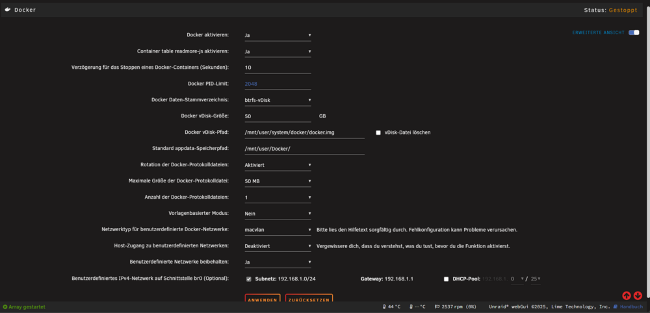This screenshot has width=650, height=313.
Task: Open the Netzwerktyp macvlan dropdown
Action: (x=278, y=229)
